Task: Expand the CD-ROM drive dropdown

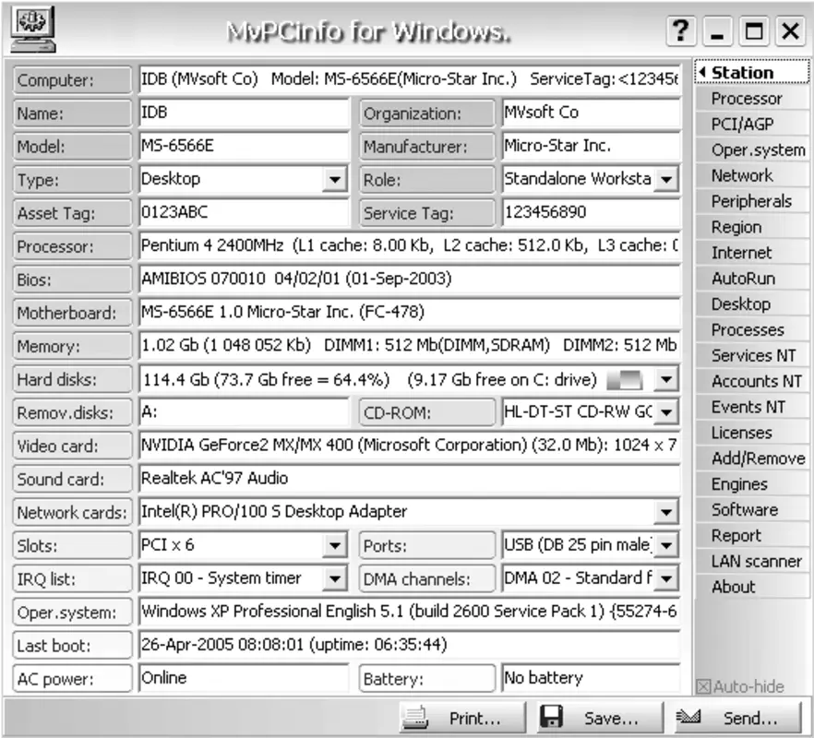Action: [666, 412]
